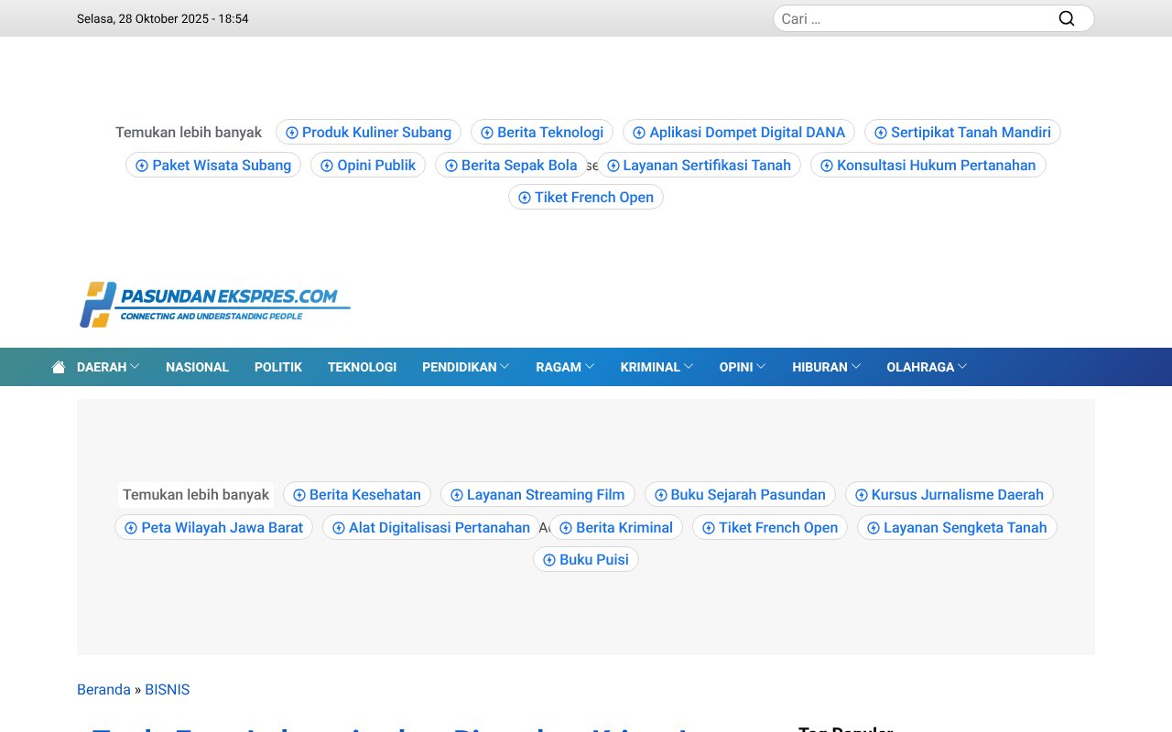Click the plus icon on the Tiket French Open tag
This screenshot has height=732, width=1172.
click(x=525, y=197)
